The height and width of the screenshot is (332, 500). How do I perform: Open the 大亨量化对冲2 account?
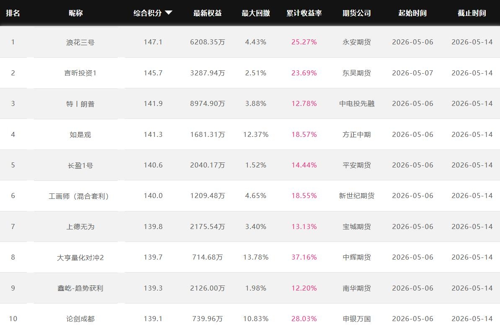click(80, 258)
